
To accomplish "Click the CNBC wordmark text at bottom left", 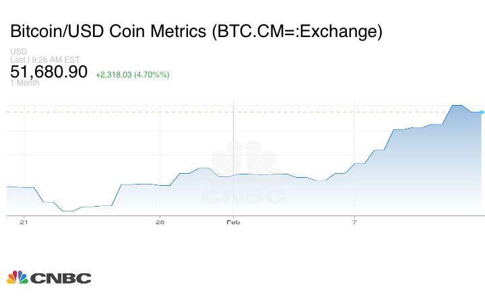I will [x=60, y=277].
